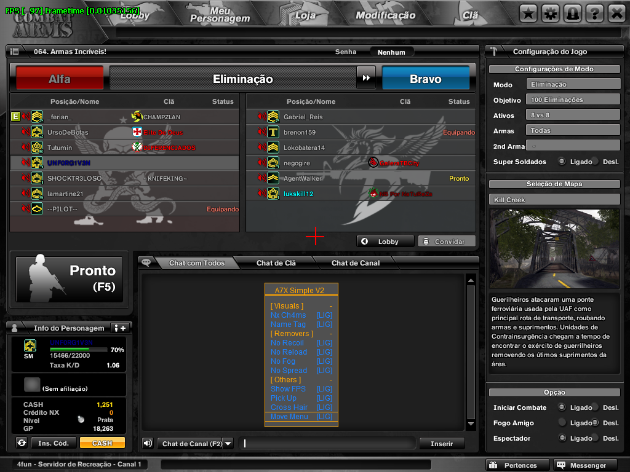
Task: Click the add friend icon in character info
Action: [x=119, y=328]
